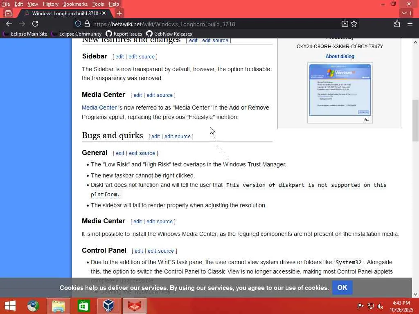The width and height of the screenshot is (419, 314).
Task: Enlarge the About dialog thumbnail via magnify icon
Action: point(367,119)
